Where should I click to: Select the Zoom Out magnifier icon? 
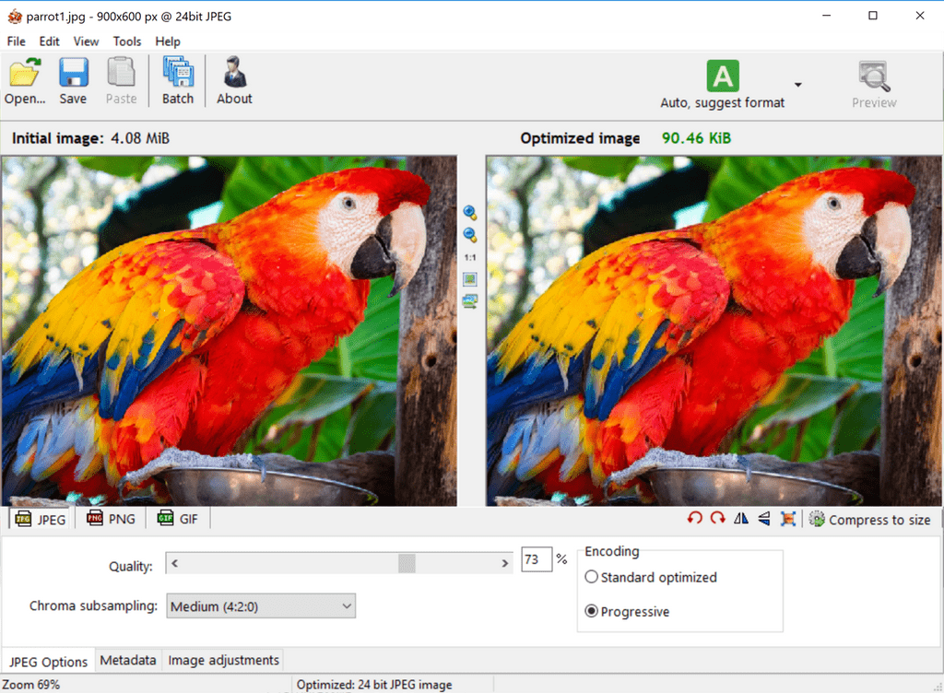pos(470,234)
